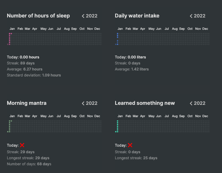Select 2022 beside Learned something new
This screenshot has height=173, width=222.
coord(200,103)
